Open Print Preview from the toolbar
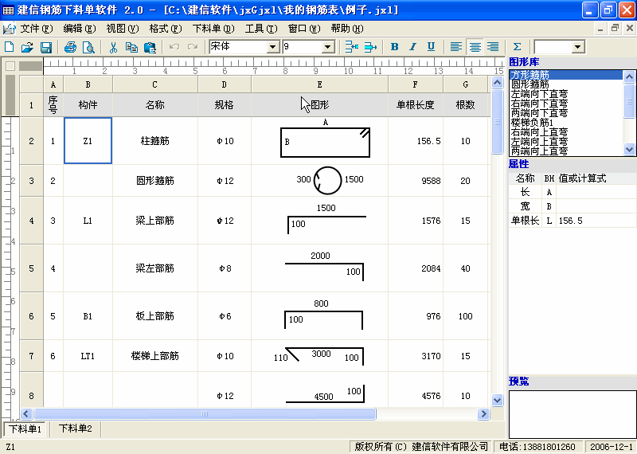 click(88, 47)
